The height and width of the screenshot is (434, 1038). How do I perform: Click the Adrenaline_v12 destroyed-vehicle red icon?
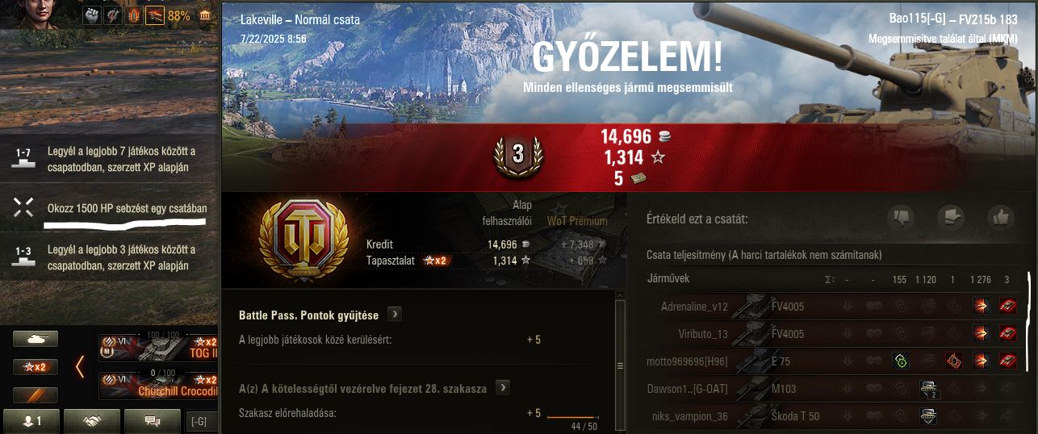(x=1008, y=307)
